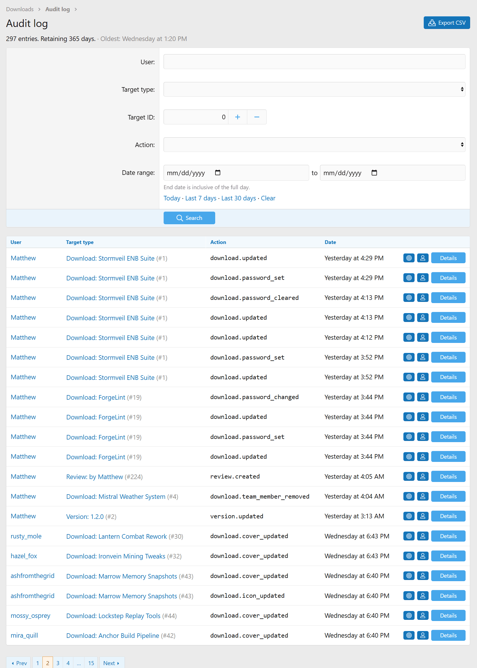This screenshot has width=477, height=668.
Task: Select the Last 7 days shortcut
Action: [201, 198]
